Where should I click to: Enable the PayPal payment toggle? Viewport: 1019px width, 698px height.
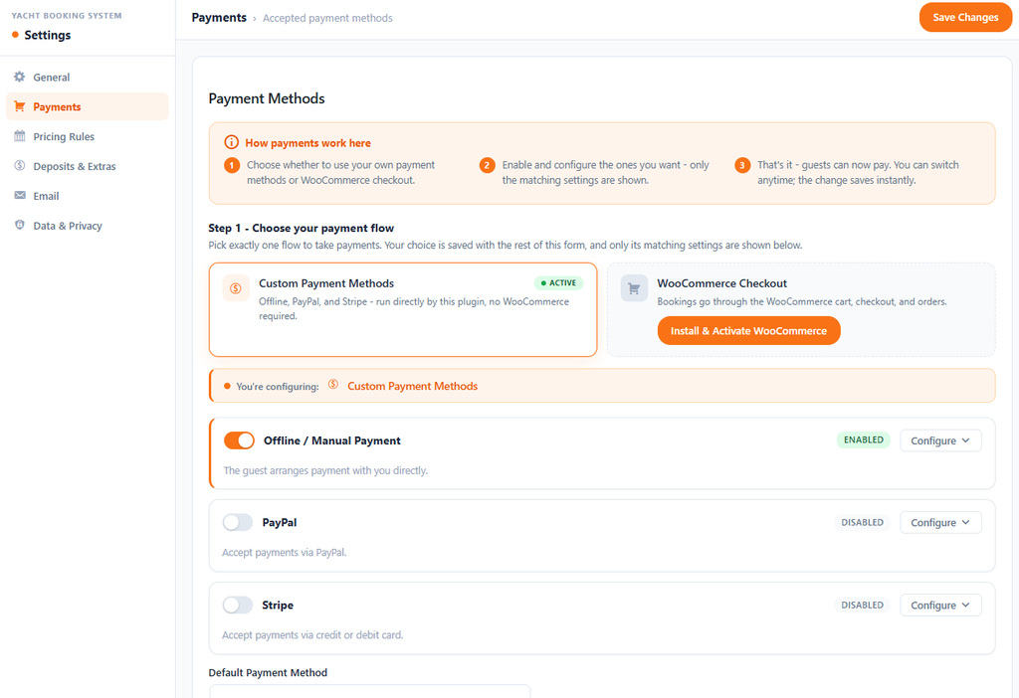point(237,522)
